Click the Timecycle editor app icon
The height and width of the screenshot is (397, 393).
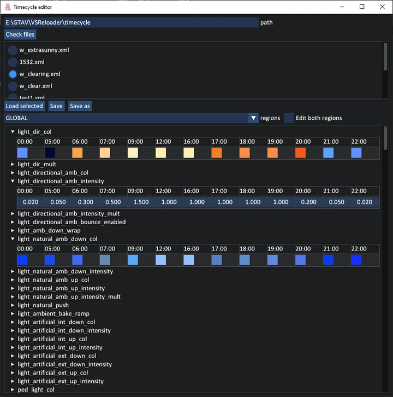(8, 7)
